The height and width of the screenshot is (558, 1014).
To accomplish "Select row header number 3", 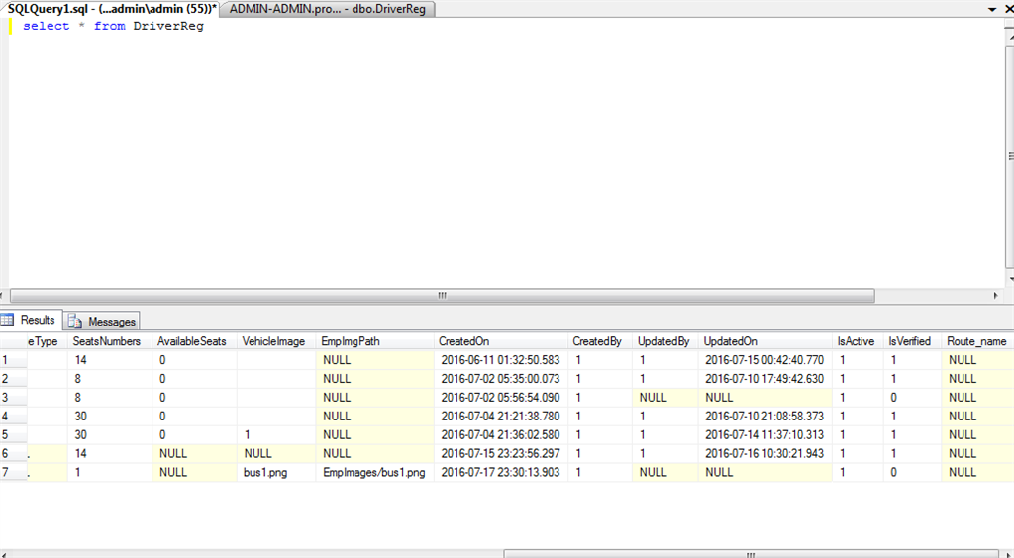I will click(14, 397).
